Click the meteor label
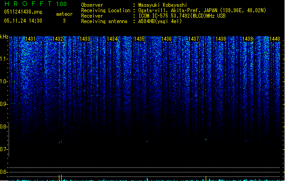Image resolution: width=285 pixels, height=181 pixels. point(64,14)
